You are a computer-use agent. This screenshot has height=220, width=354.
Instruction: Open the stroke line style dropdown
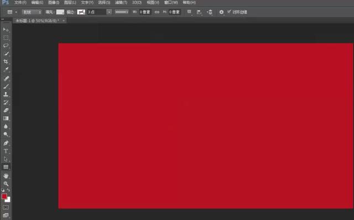tap(122, 12)
